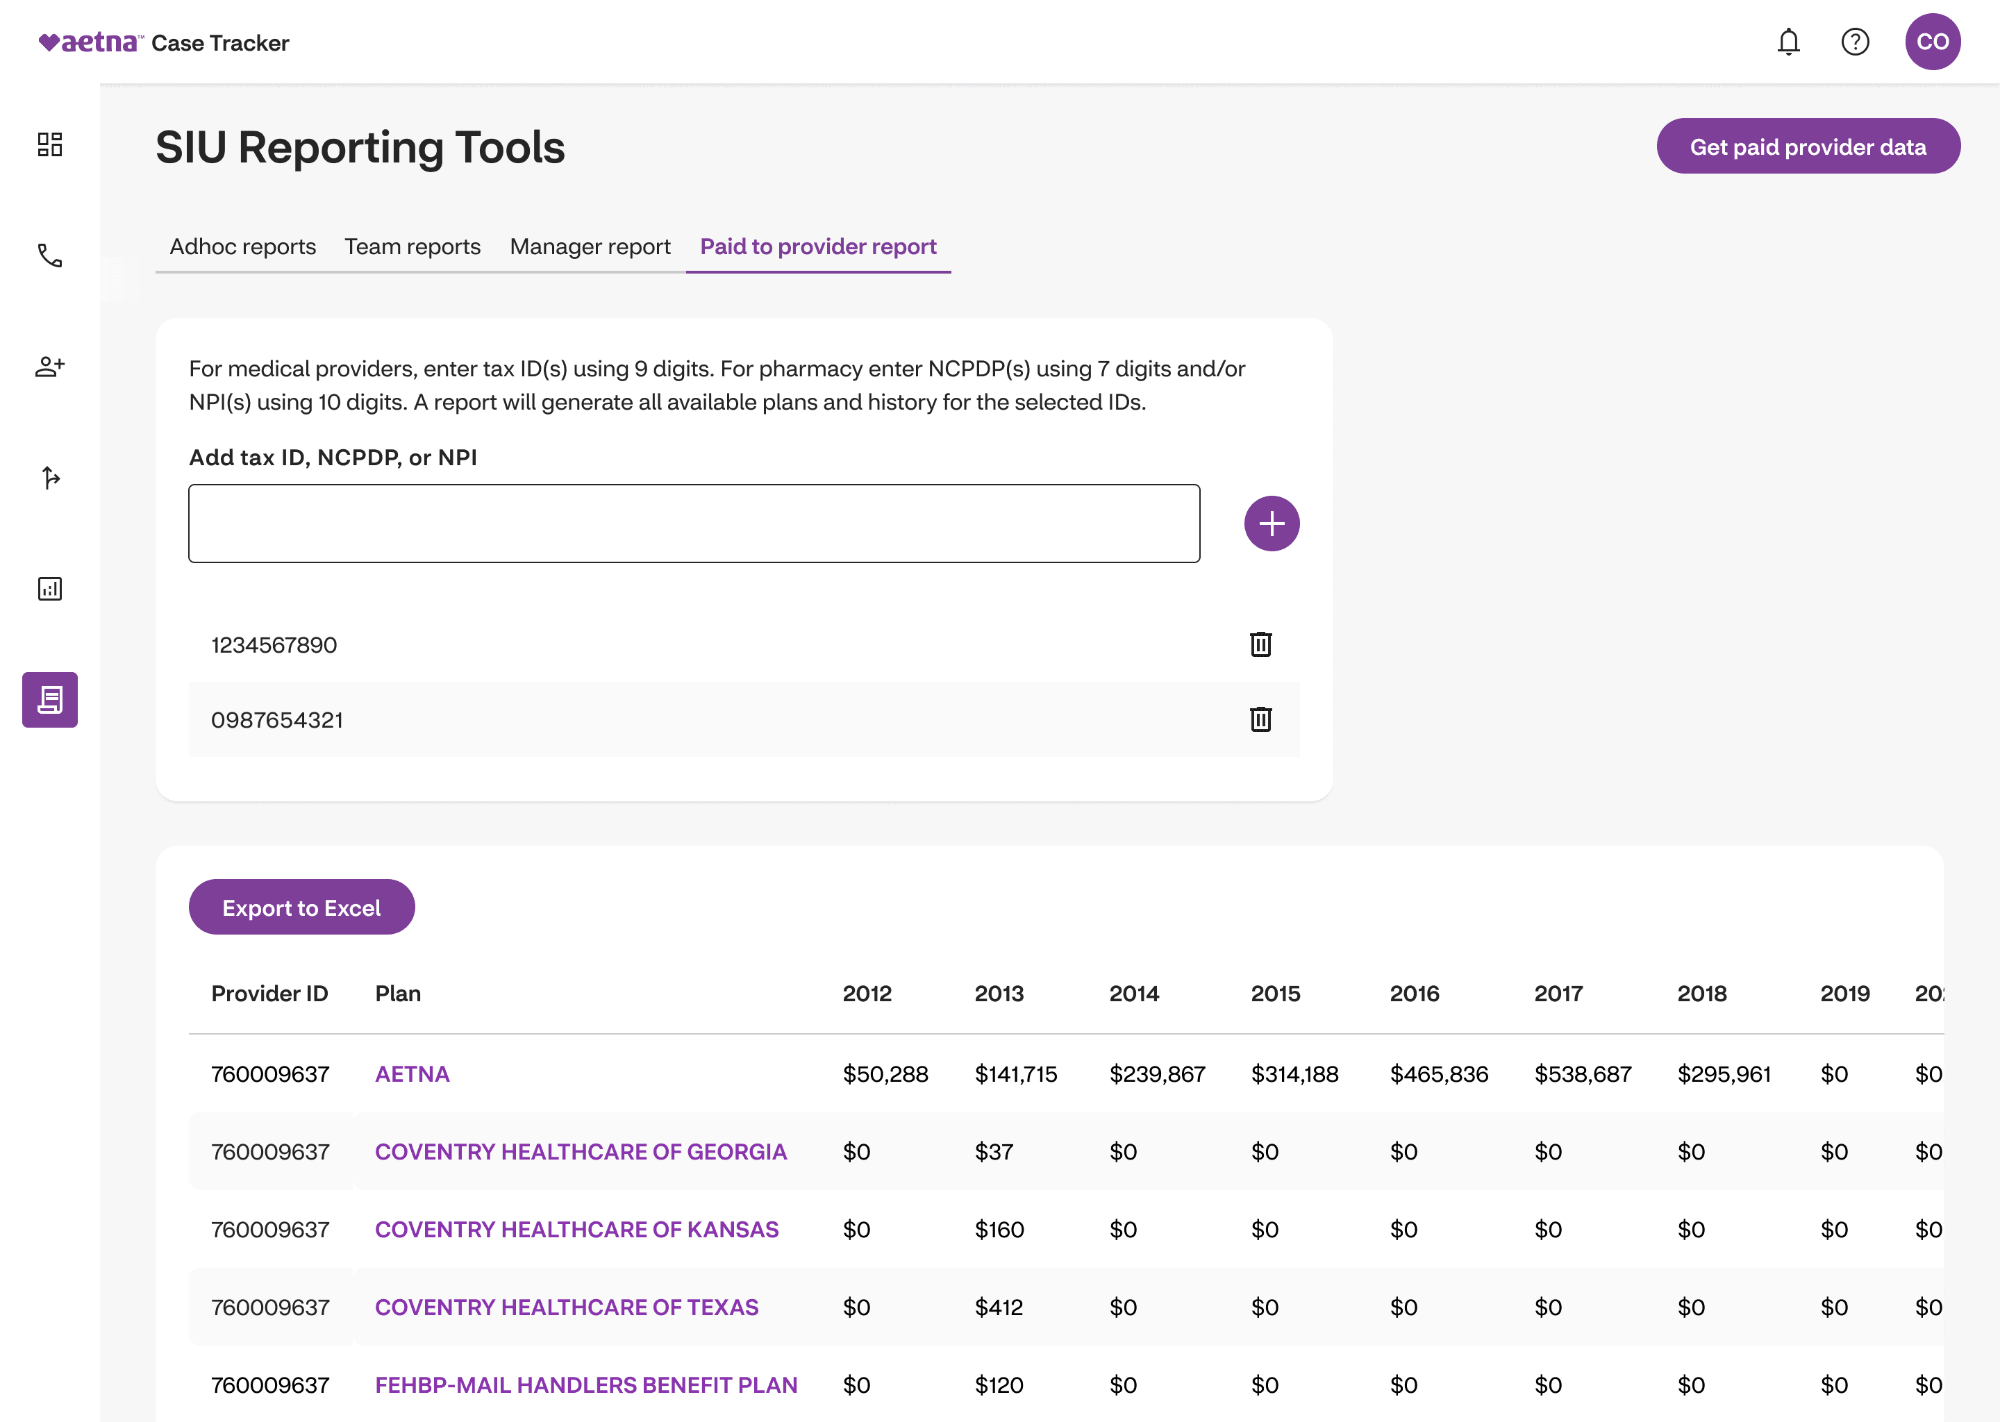Open the AETNA plan link
The width and height of the screenshot is (2000, 1422).
click(412, 1074)
